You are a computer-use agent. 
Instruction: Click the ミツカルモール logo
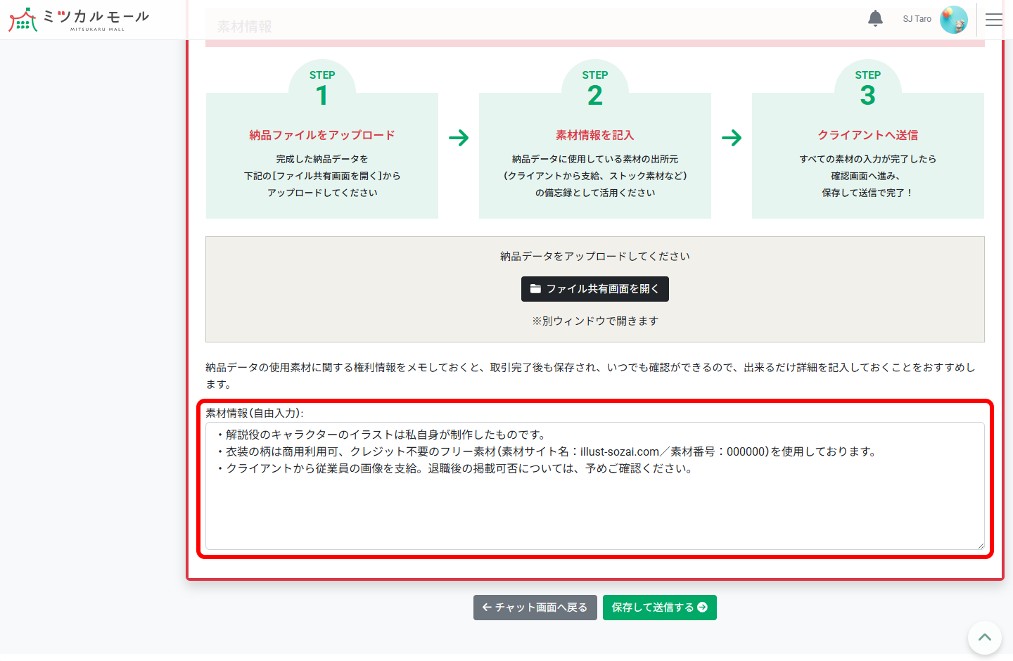click(x=76, y=20)
